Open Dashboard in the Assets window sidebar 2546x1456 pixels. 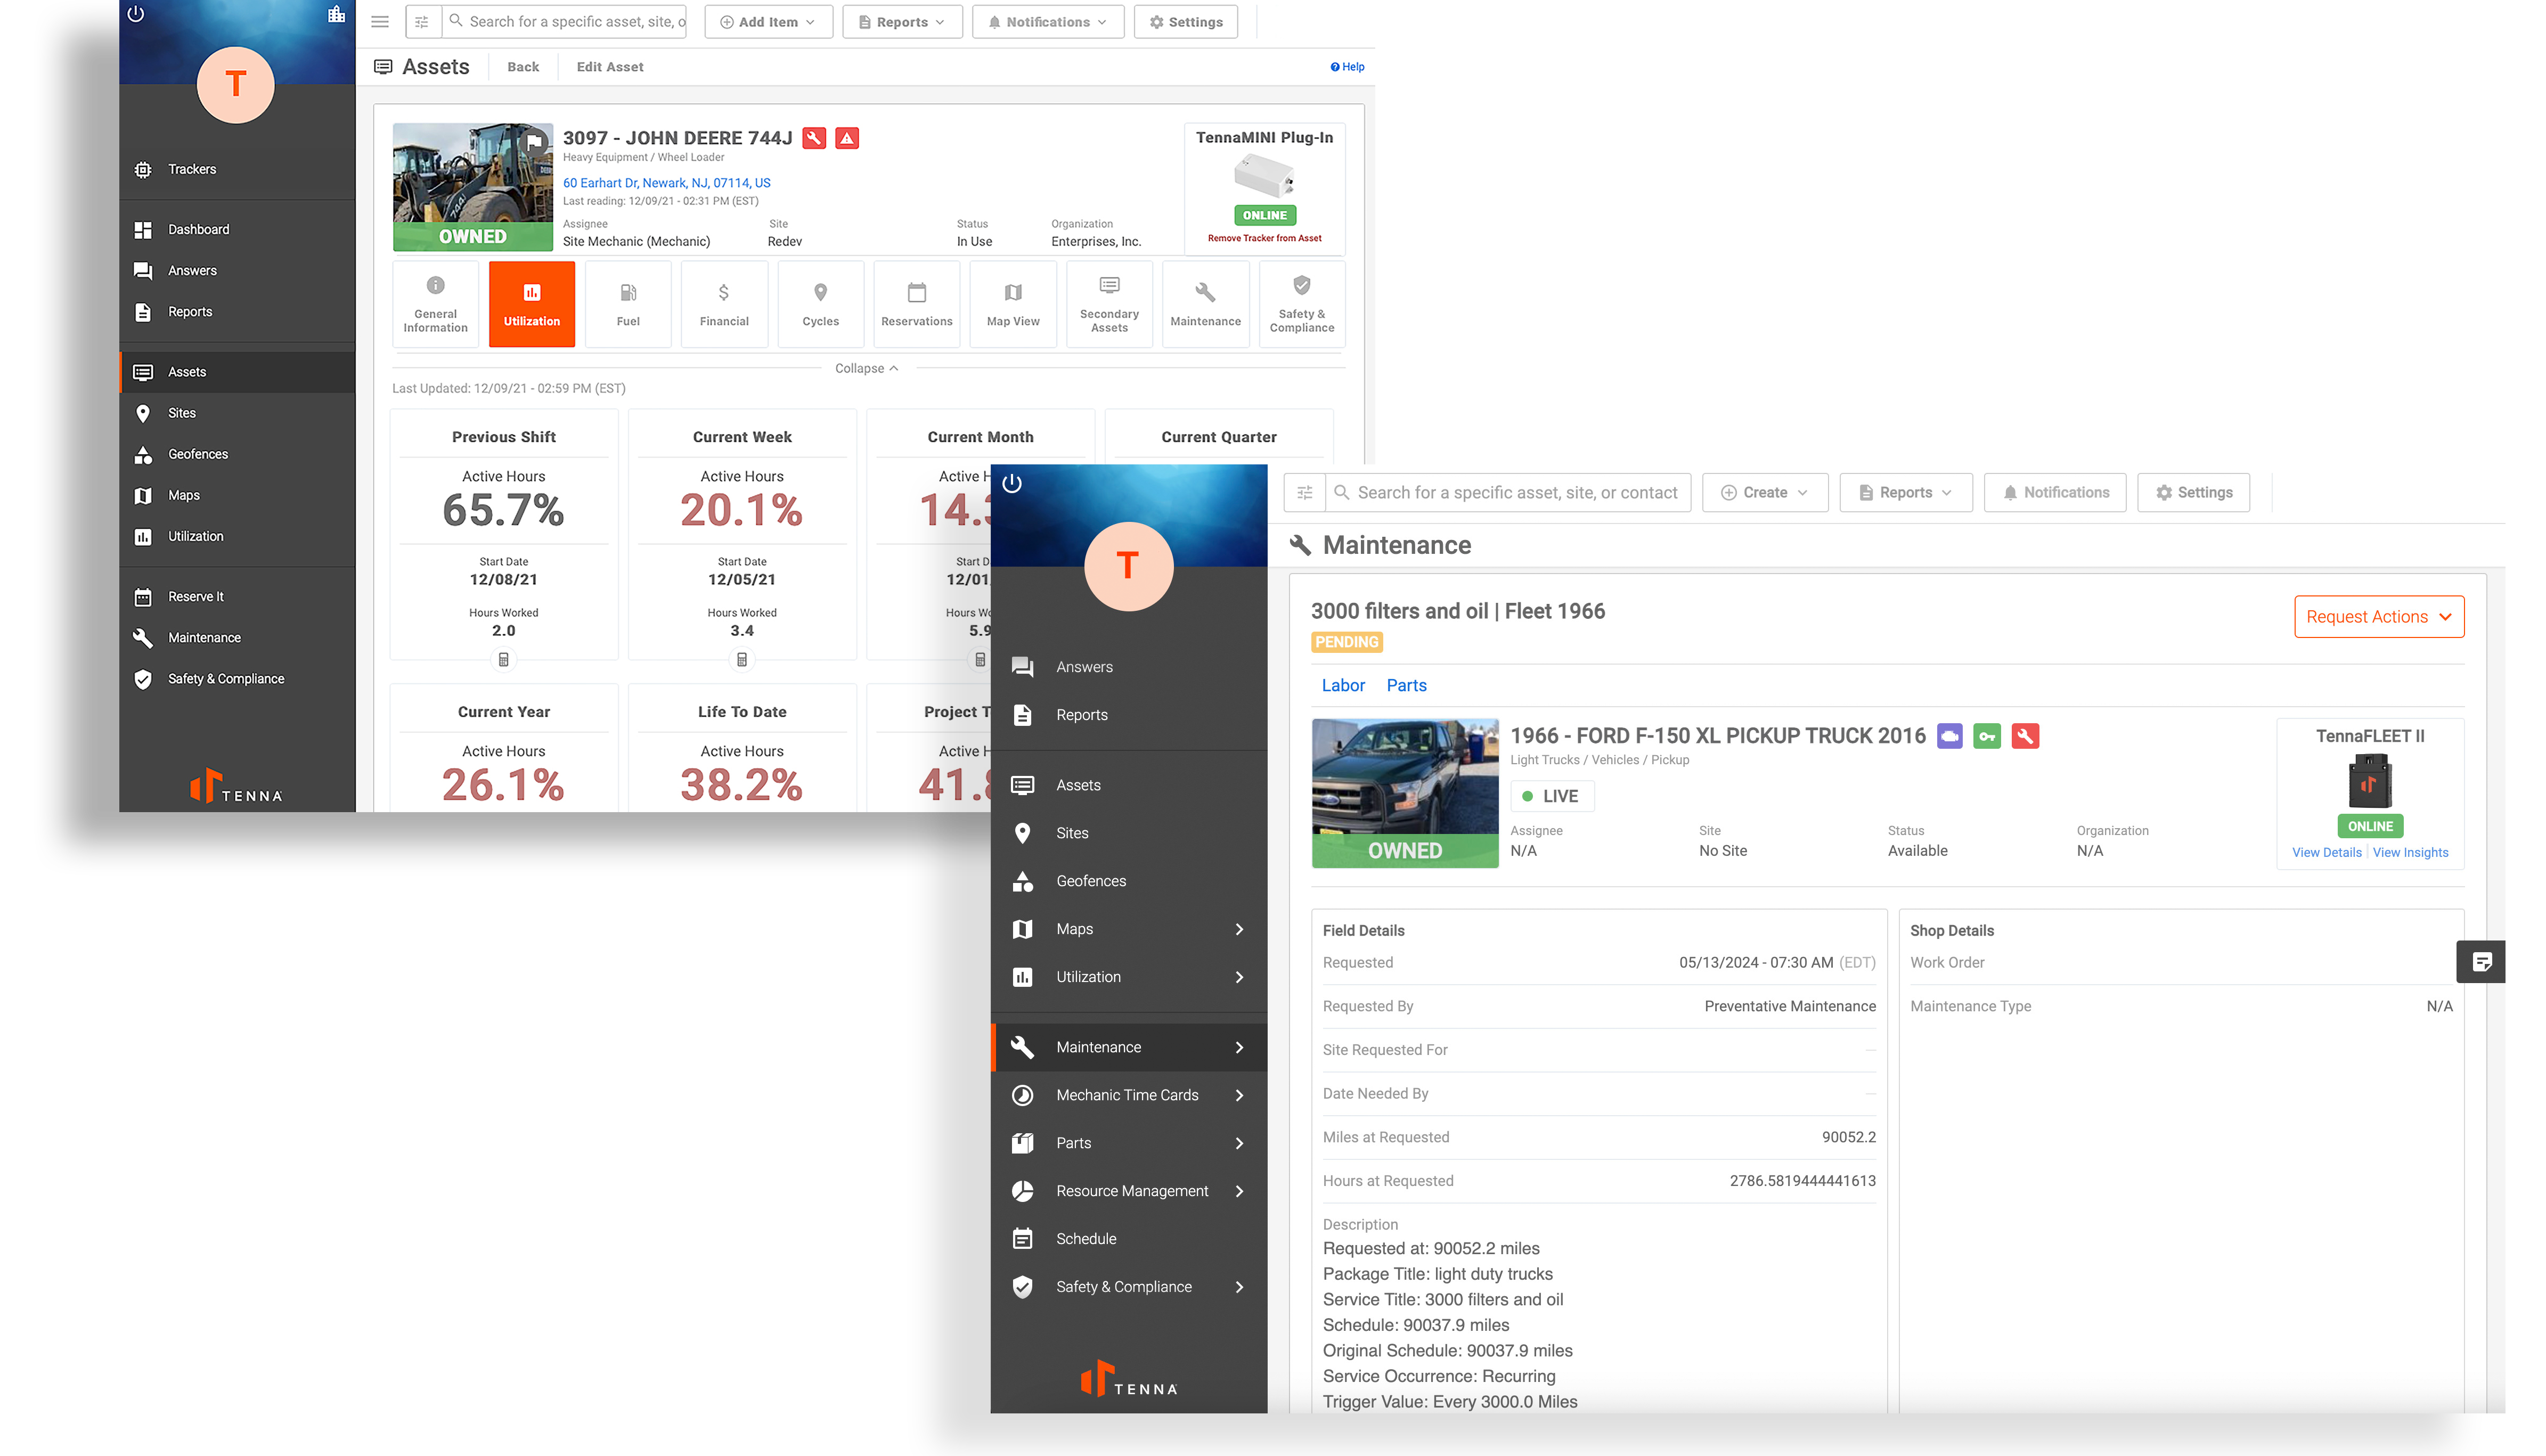(x=237, y=229)
